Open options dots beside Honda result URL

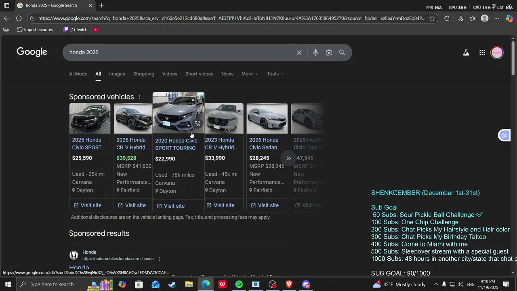(159, 259)
